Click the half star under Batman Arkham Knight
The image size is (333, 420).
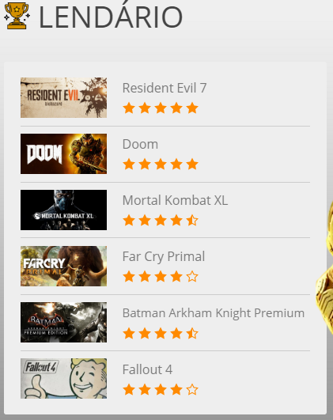pyautogui.click(x=192, y=334)
